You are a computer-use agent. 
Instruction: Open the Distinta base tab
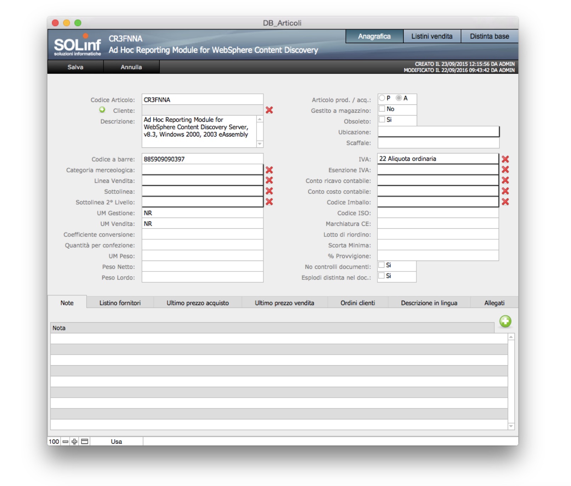pyautogui.click(x=490, y=36)
